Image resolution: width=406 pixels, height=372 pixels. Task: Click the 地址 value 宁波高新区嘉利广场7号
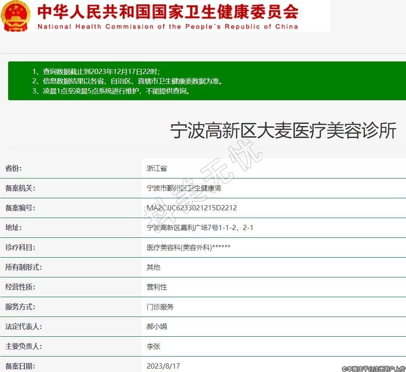(x=200, y=228)
